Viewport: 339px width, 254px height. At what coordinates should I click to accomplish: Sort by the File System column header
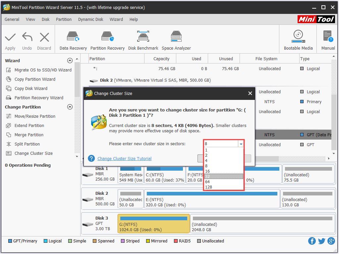click(269, 59)
